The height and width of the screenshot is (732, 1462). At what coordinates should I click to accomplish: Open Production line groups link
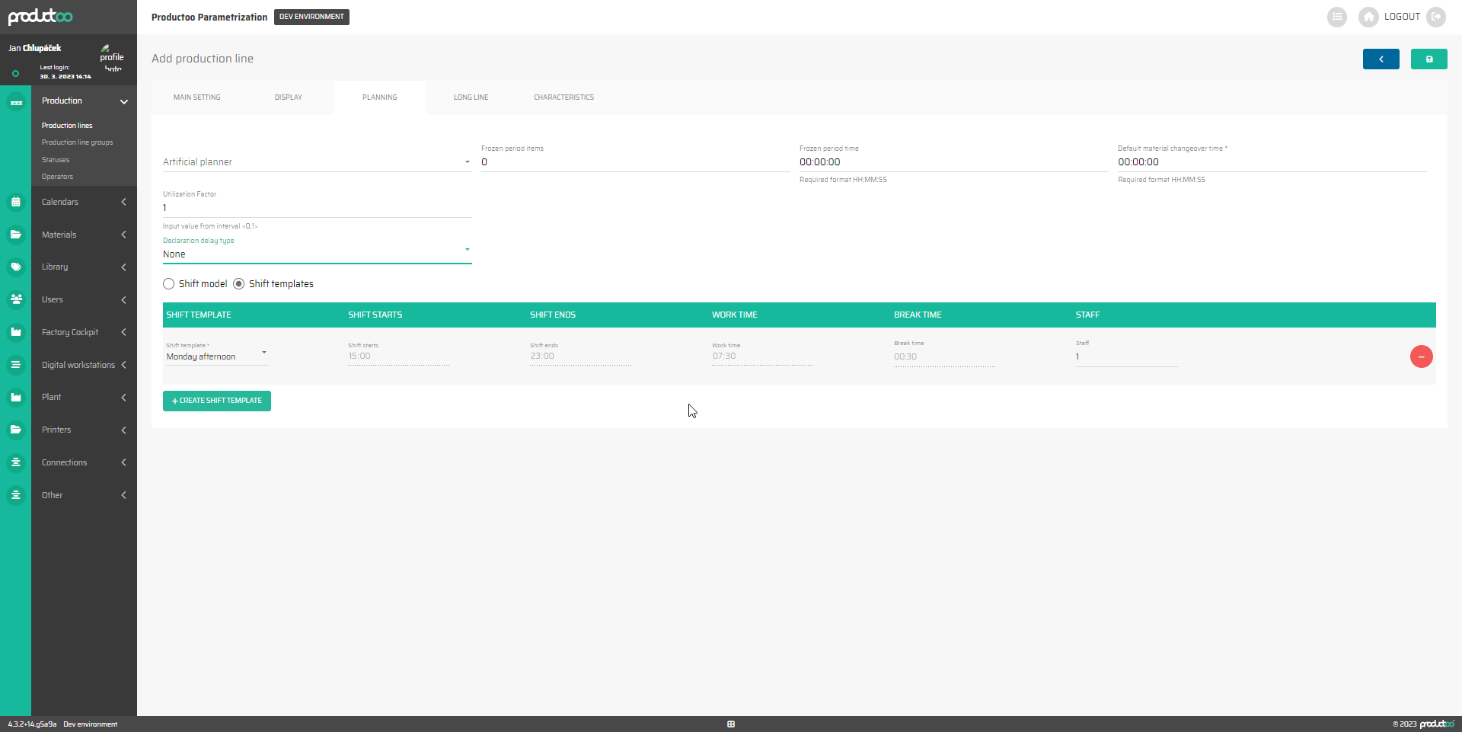pyautogui.click(x=77, y=142)
